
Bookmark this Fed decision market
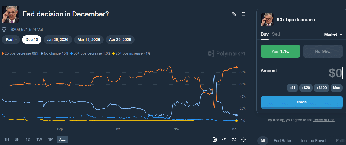pos(243,14)
